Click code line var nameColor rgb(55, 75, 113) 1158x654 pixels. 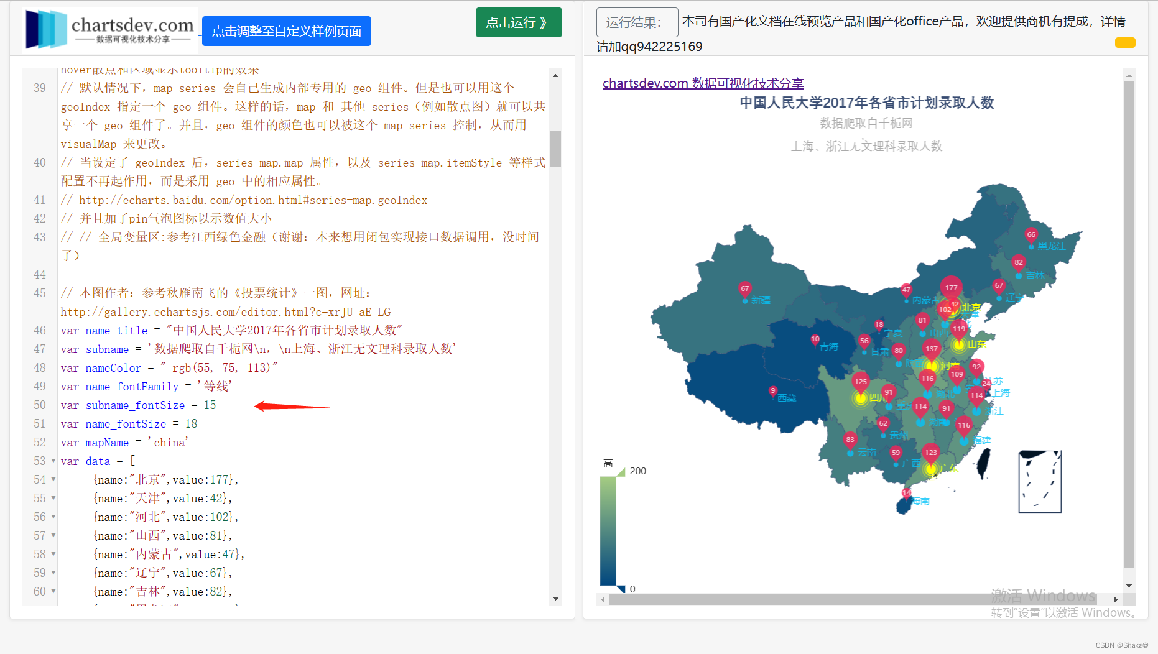click(169, 368)
